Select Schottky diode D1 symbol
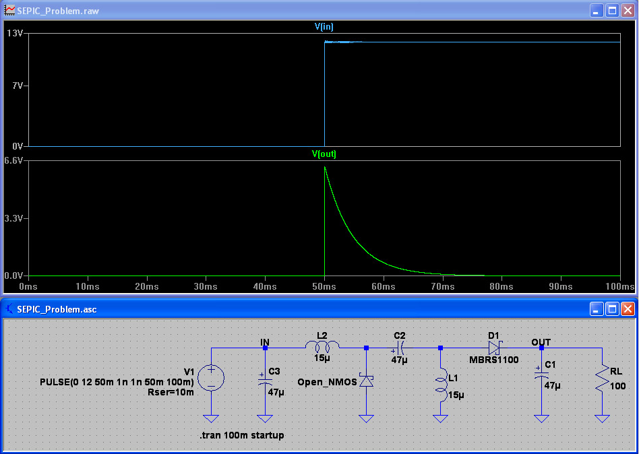 (495, 348)
